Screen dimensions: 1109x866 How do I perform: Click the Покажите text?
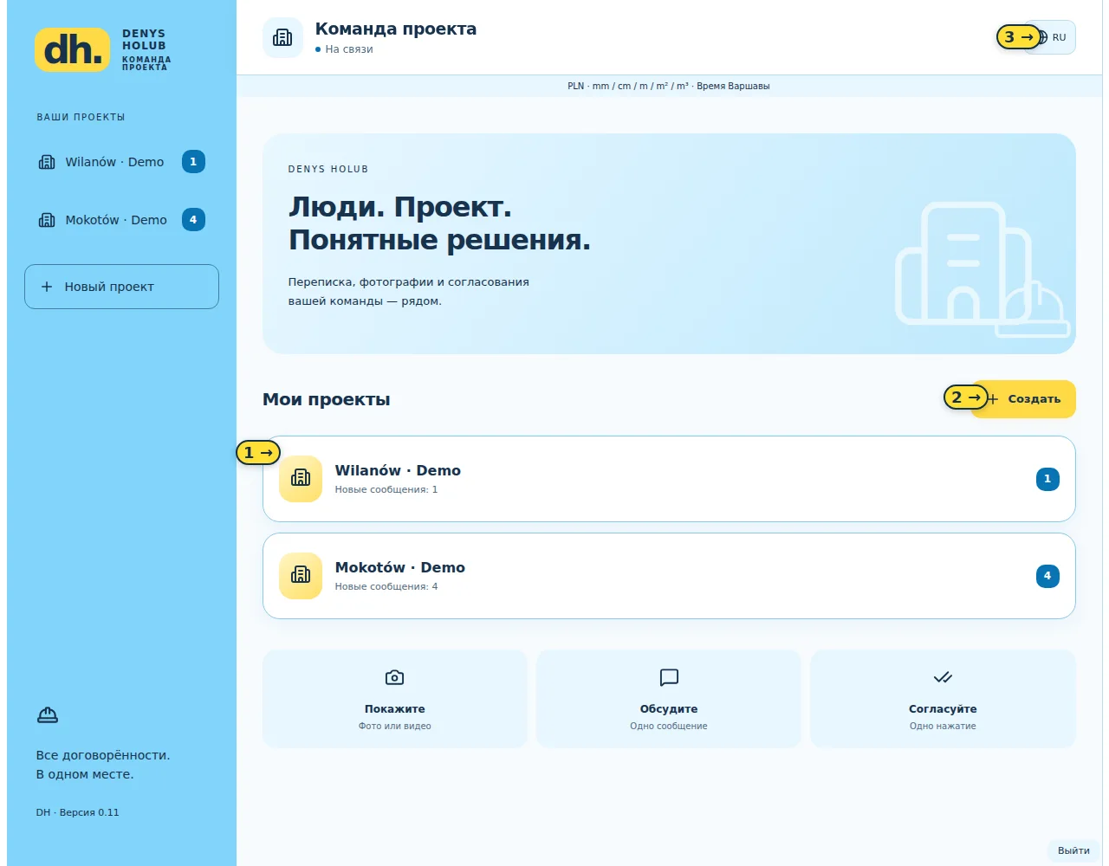pos(395,709)
